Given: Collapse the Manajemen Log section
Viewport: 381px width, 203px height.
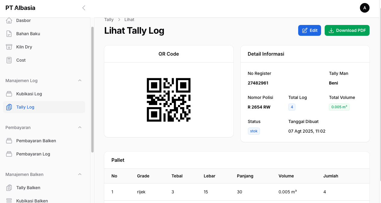Looking at the screenshot, I should tap(80, 81).
